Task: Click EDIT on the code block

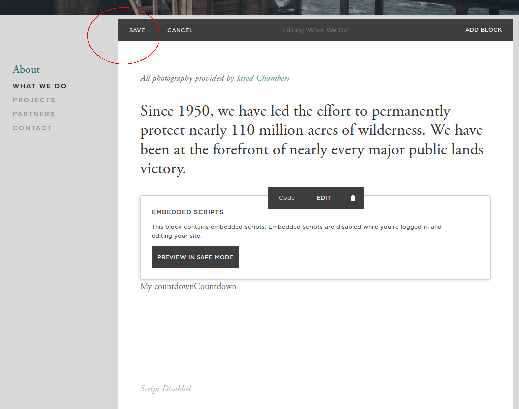Action: pyautogui.click(x=324, y=198)
